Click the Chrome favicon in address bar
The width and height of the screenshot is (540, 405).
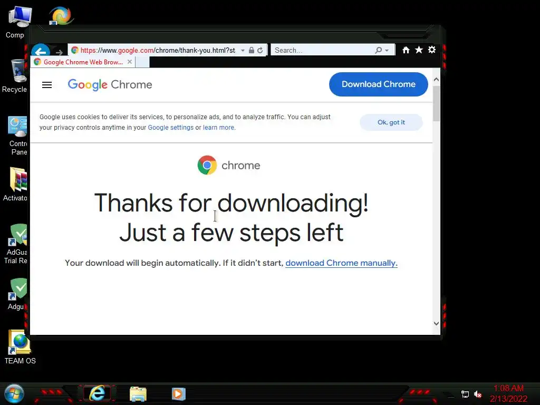74,50
